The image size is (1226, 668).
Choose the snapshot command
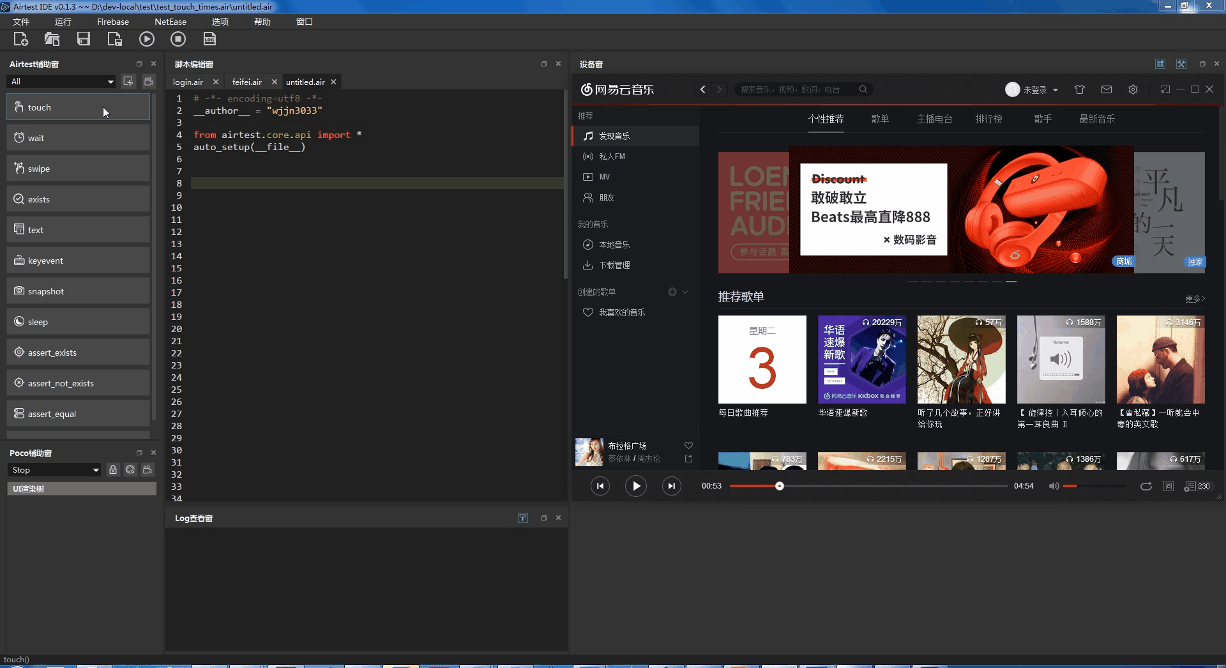pos(79,291)
